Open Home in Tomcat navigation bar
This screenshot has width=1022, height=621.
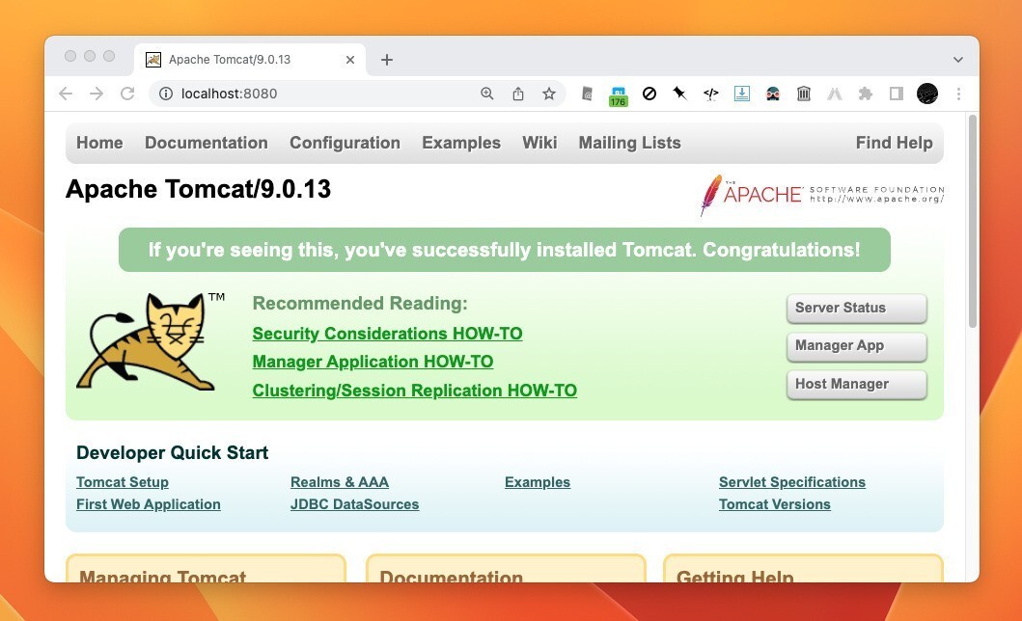point(99,143)
